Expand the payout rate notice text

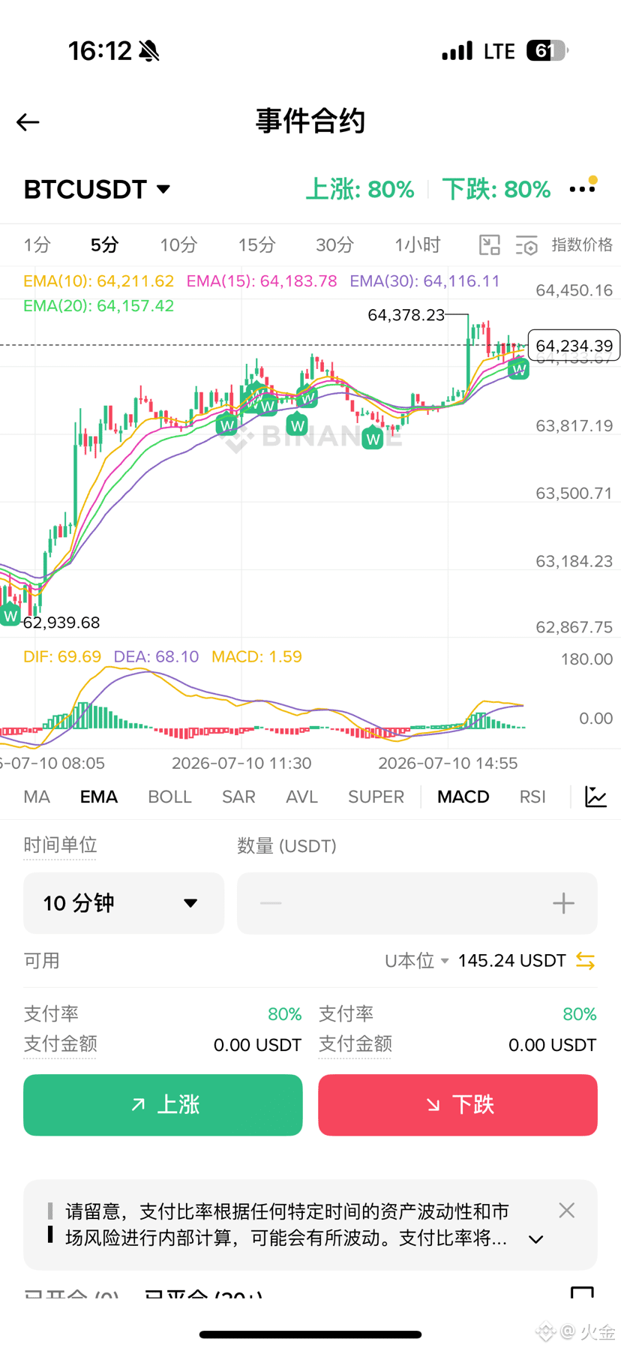point(535,1239)
